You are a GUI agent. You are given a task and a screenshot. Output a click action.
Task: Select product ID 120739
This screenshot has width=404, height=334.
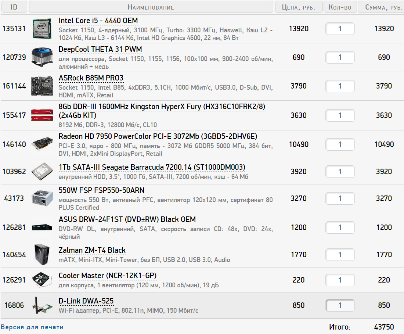coord(14,57)
